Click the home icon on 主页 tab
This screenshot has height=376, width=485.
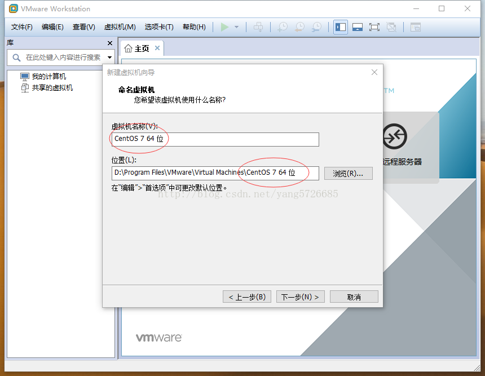tap(128, 48)
